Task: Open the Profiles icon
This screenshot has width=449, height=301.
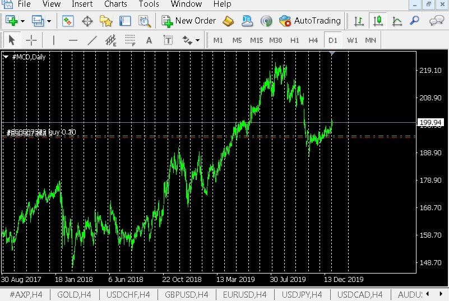Action: click(x=38, y=21)
